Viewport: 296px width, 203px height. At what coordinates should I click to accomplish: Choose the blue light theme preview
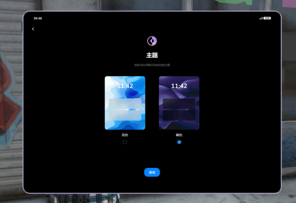coord(125,103)
